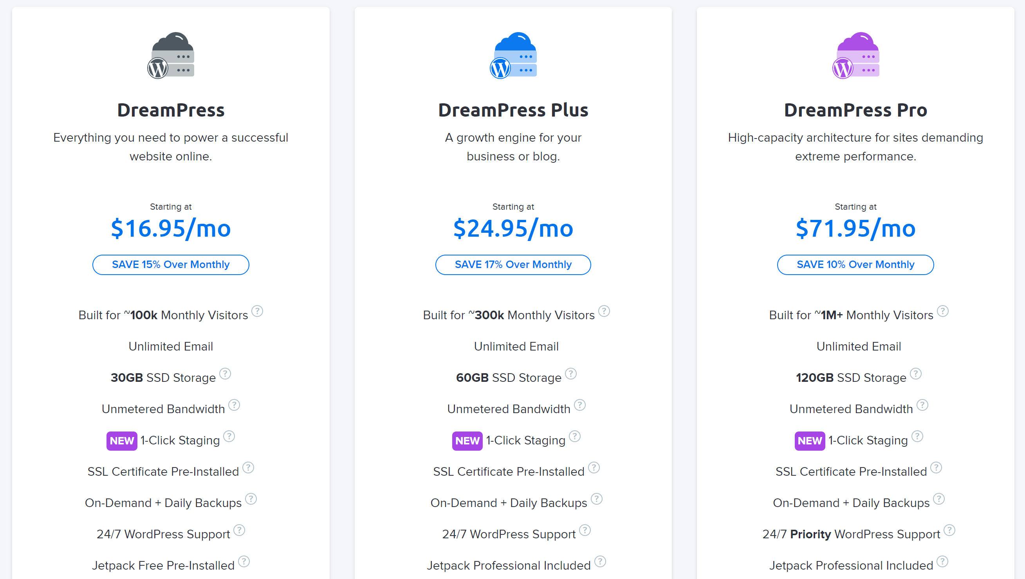Screen dimensions: 1025x579
Task: Click SSL Certificate help icon in DreamPress Pro card
Action: coord(936,468)
